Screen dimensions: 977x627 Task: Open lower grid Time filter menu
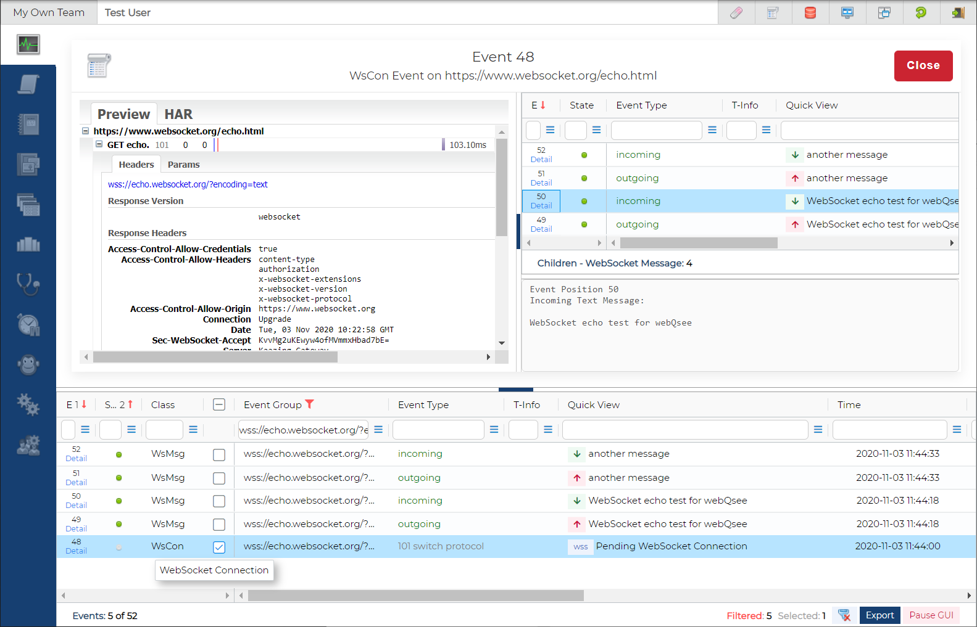coord(957,429)
